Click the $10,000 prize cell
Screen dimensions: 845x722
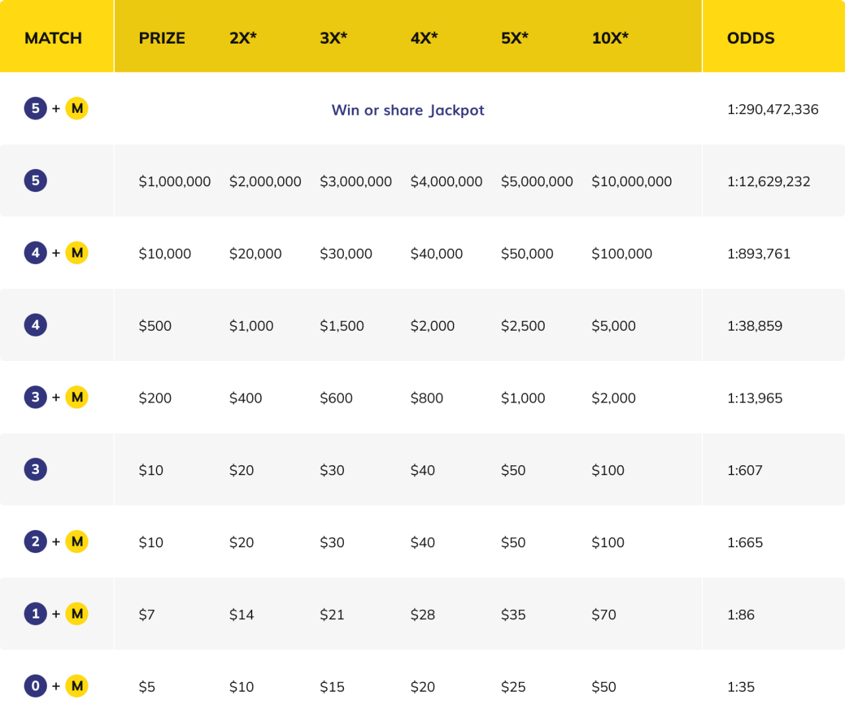click(165, 254)
